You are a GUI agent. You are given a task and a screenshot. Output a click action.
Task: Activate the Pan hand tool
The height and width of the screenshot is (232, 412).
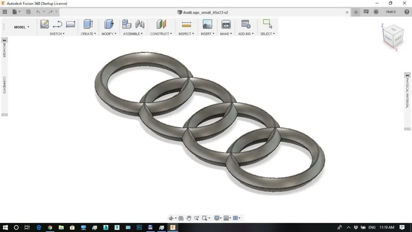point(189,218)
